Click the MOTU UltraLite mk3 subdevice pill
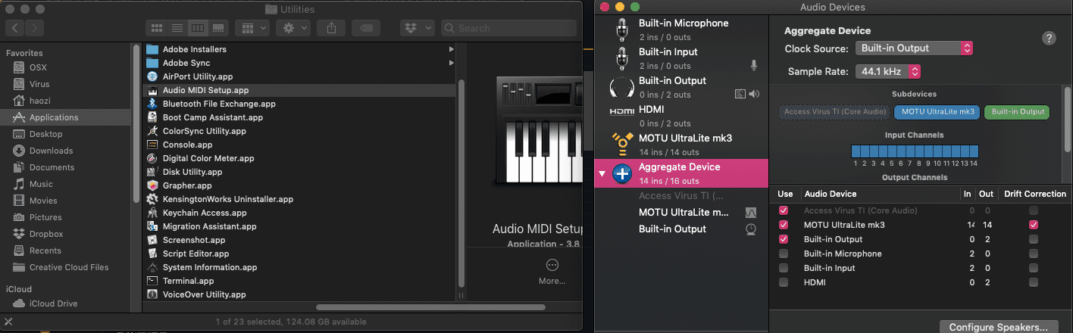This screenshot has height=333, width=1073. [x=937, y=112]
